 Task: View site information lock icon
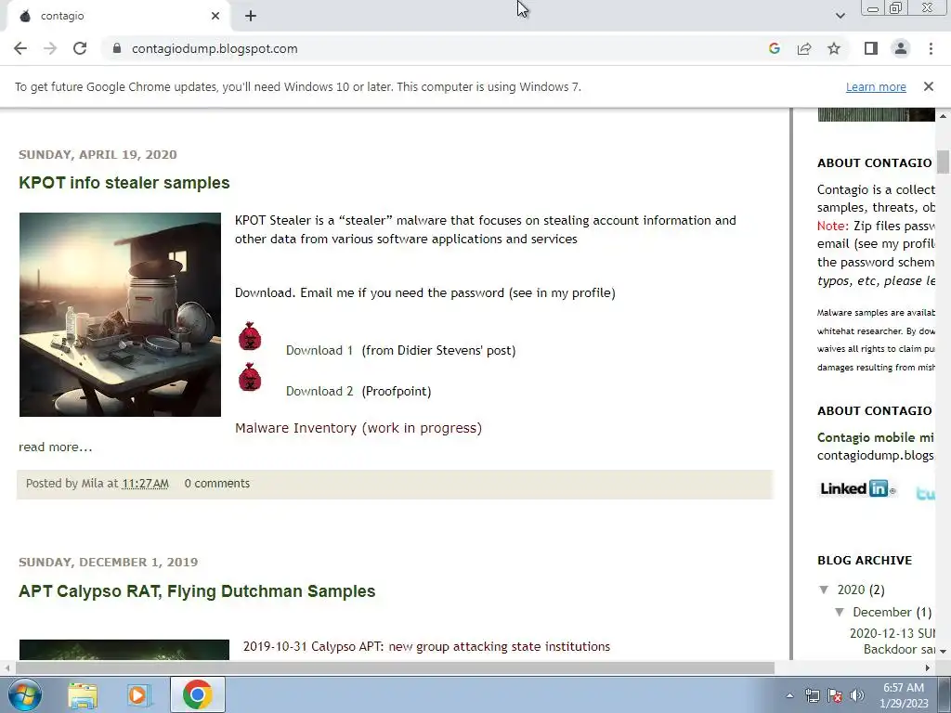coord(117,48)
